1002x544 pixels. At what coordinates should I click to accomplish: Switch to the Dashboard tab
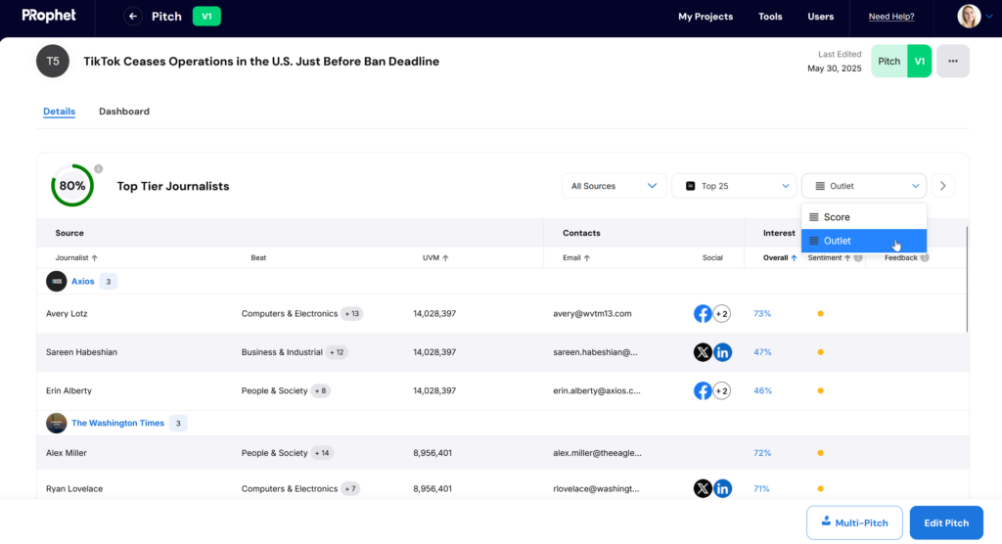tap(124, 112)
